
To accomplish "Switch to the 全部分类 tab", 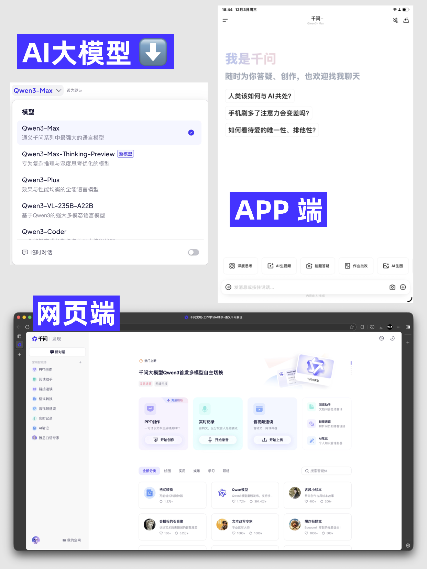I will tap(149, 471).
